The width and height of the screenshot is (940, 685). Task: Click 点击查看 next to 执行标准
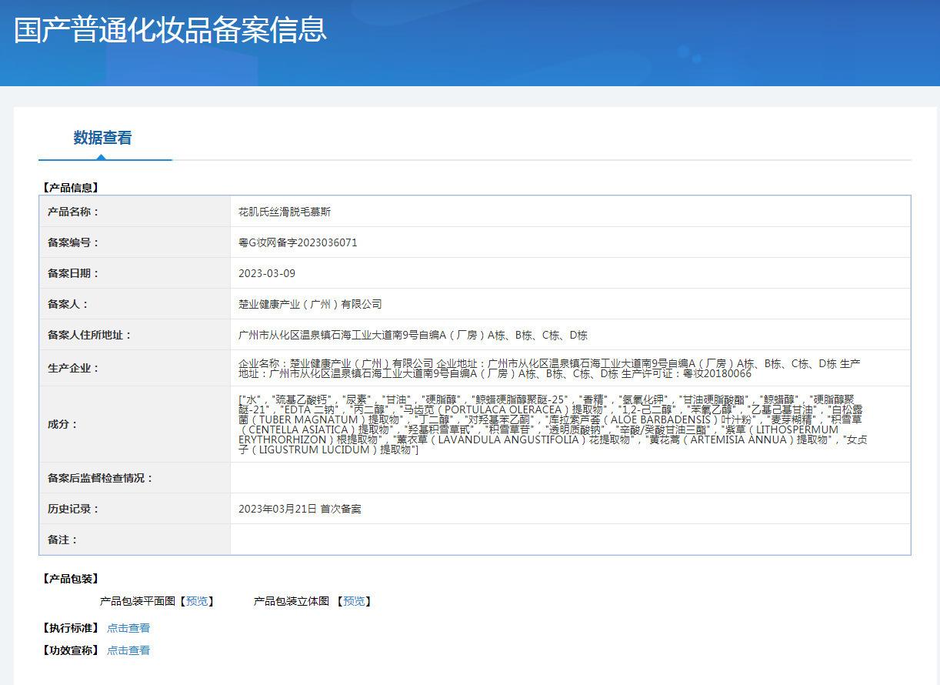(x=128, y=628)
